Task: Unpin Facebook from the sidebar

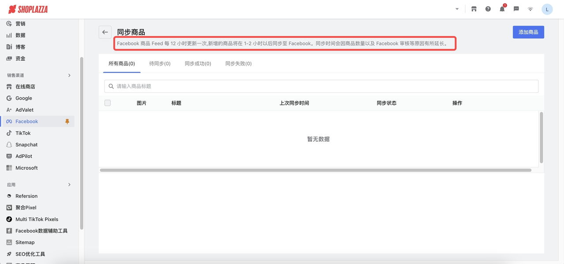Action: [x=67, y=121]
